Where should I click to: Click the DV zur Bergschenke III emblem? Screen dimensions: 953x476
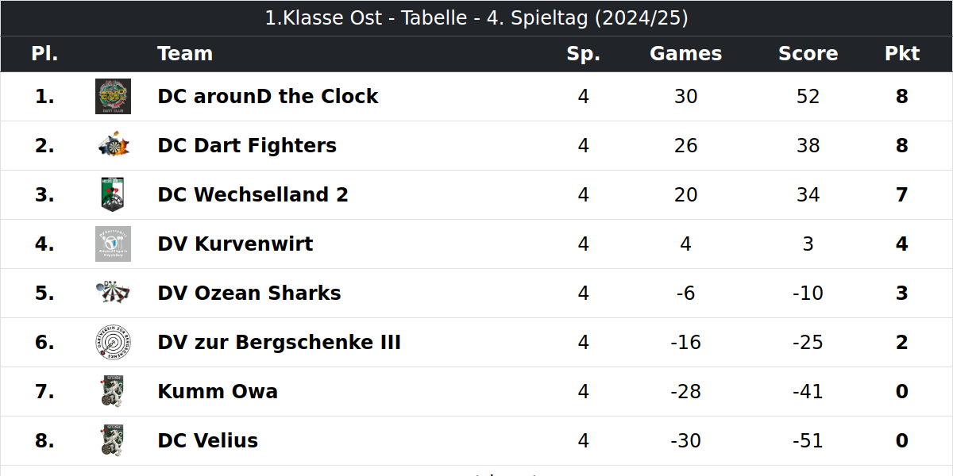(113, 343)
